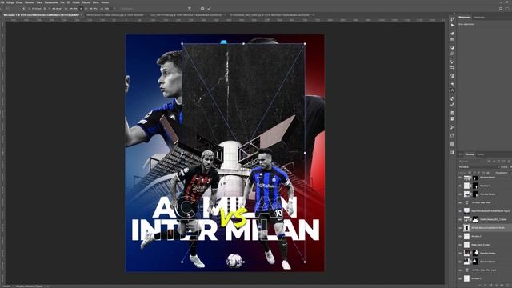Click the top-middle transform edge handle
512x288 pixels.
pyautogui.click(x=243, y=43)
